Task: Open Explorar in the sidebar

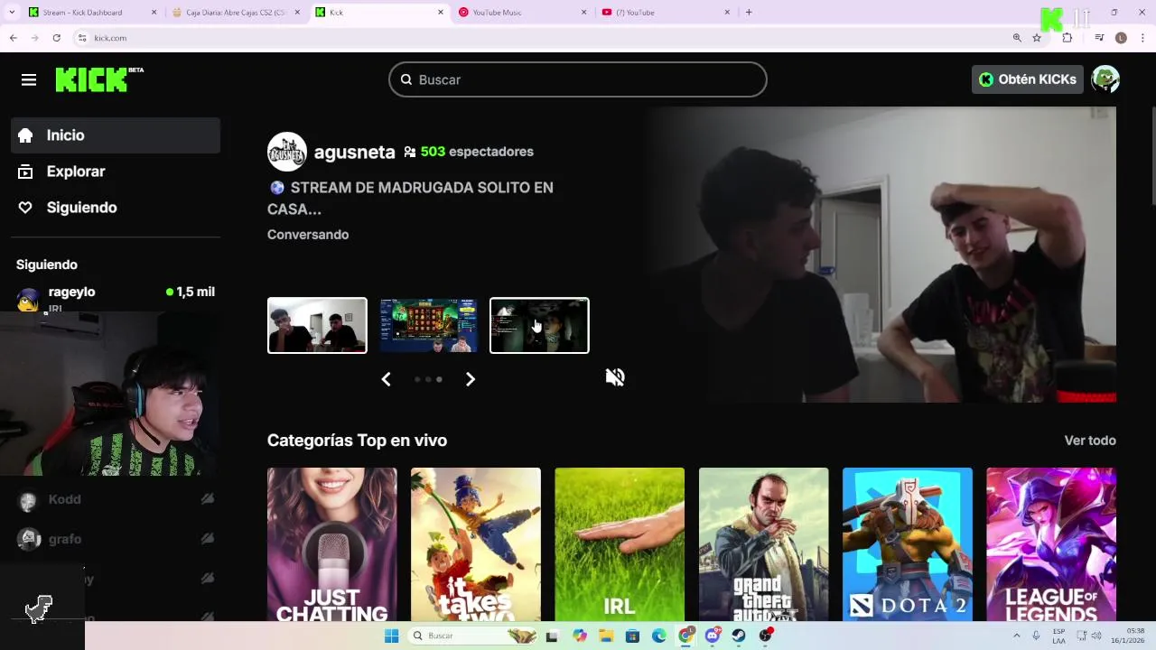Action: (x=116, y=172)
